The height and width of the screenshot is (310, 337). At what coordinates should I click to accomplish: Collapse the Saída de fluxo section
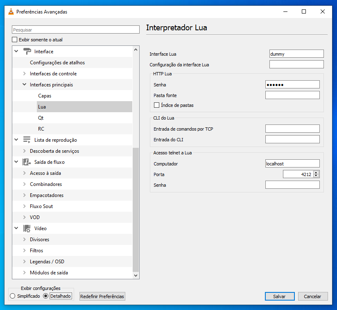coord(16,162)
